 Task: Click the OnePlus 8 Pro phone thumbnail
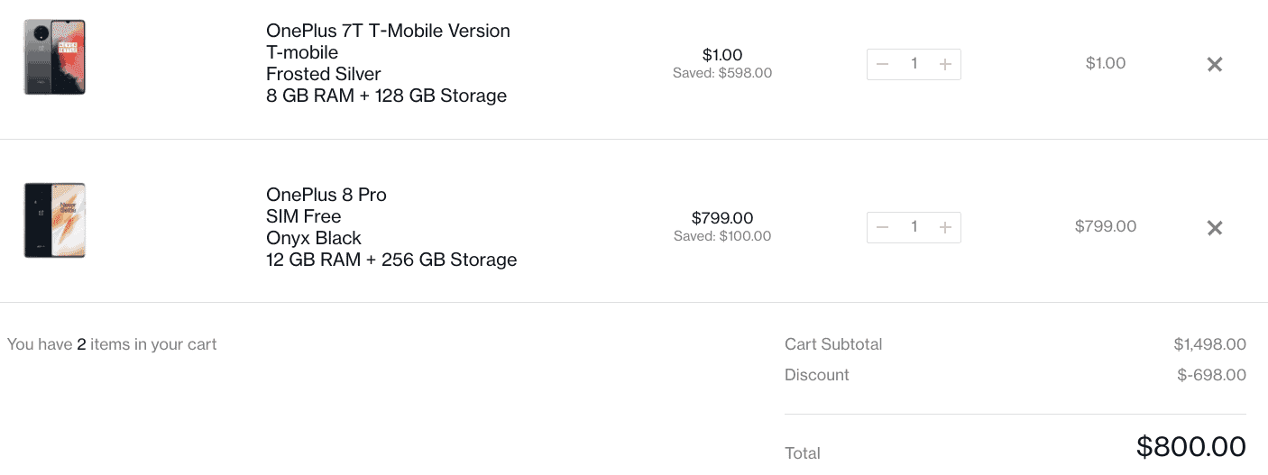[54, 221]
